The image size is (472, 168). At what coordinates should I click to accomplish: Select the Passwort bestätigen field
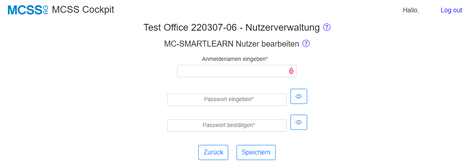[227, 125]
